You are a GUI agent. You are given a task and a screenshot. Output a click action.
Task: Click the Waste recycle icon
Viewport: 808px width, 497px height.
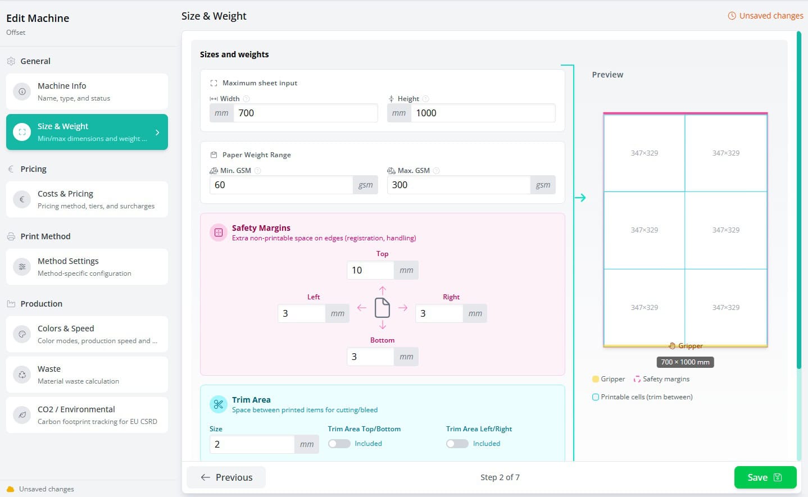tap(22, 375)
